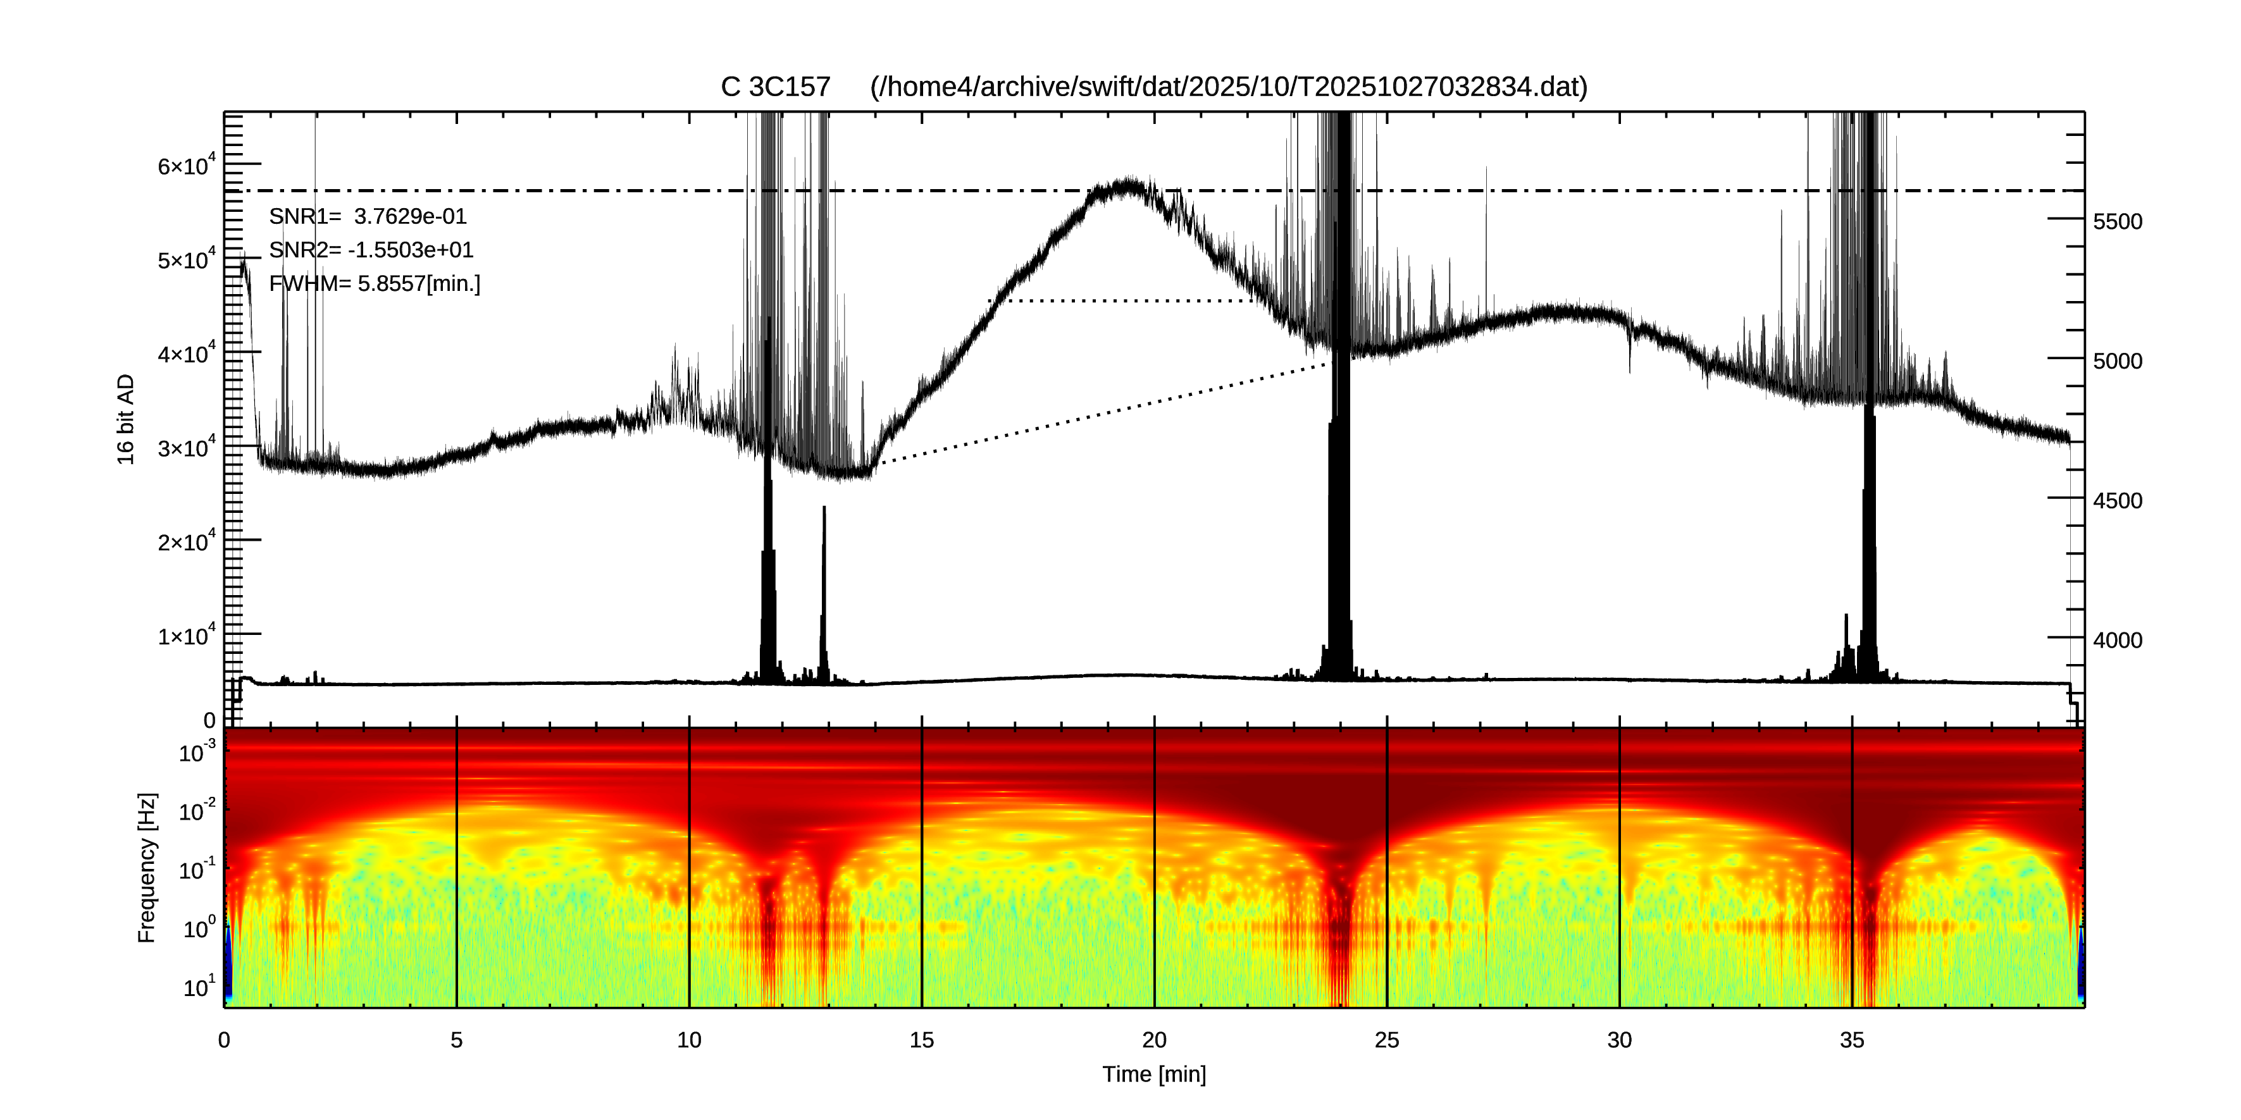
Task: Click x-axis tick label 25
Action: pyautogui.click(x=1387, y=1040)
